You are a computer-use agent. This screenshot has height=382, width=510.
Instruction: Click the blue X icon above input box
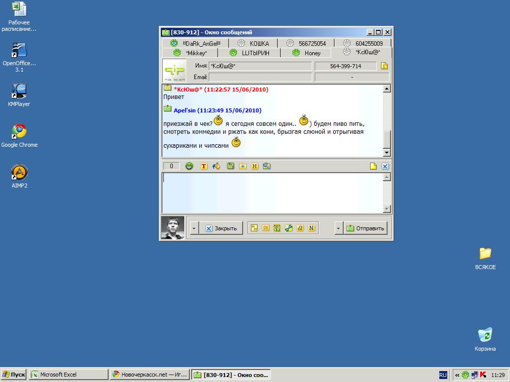(x=385, y=166)
